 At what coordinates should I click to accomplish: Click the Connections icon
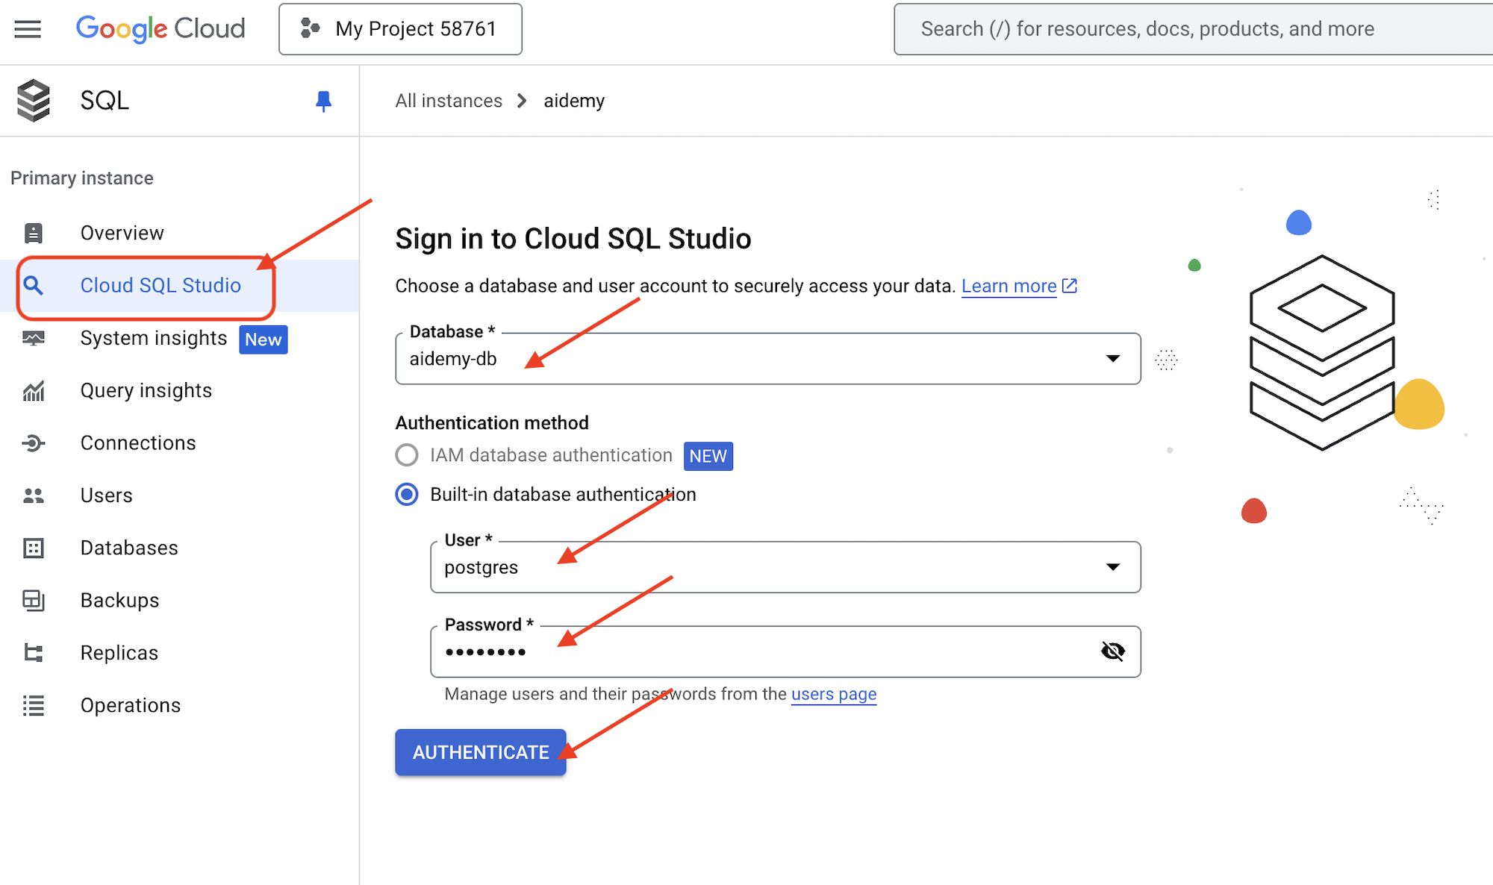click(x=35, y=443)
